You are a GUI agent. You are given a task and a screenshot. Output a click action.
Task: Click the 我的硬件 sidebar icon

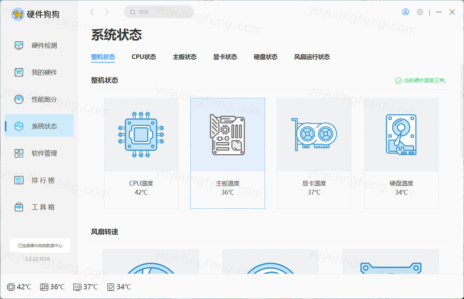pyautogui.click(x=19, y=72)
